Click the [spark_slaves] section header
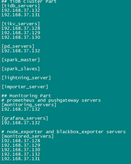131x164 pixels. (21, 69)
